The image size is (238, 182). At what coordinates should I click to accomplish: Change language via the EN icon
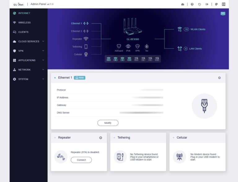click(223, 4)
